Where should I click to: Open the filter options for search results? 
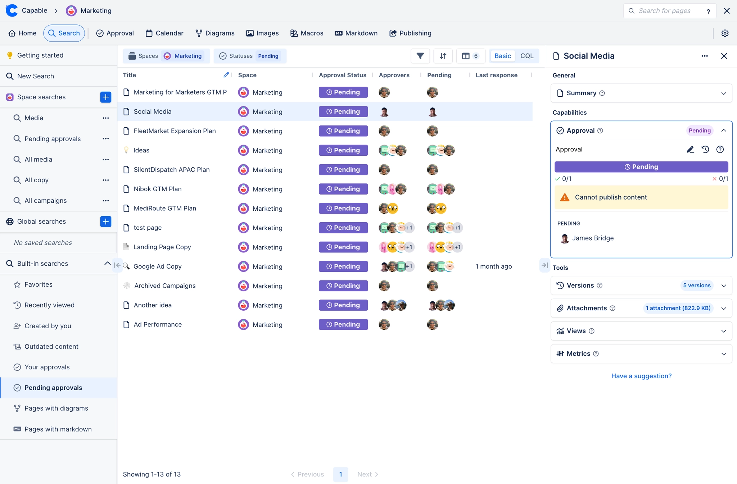(420, 56)
